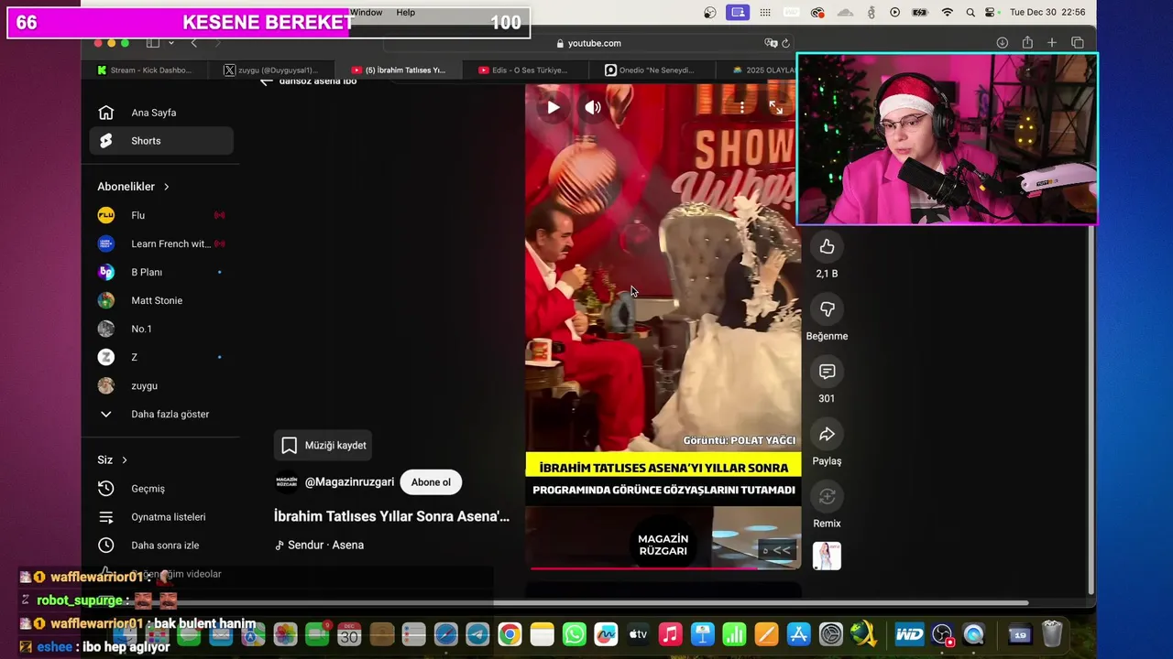Reload the page in Safari
The height and width of the screenshot is (659, 1173).
pos(785,43)
